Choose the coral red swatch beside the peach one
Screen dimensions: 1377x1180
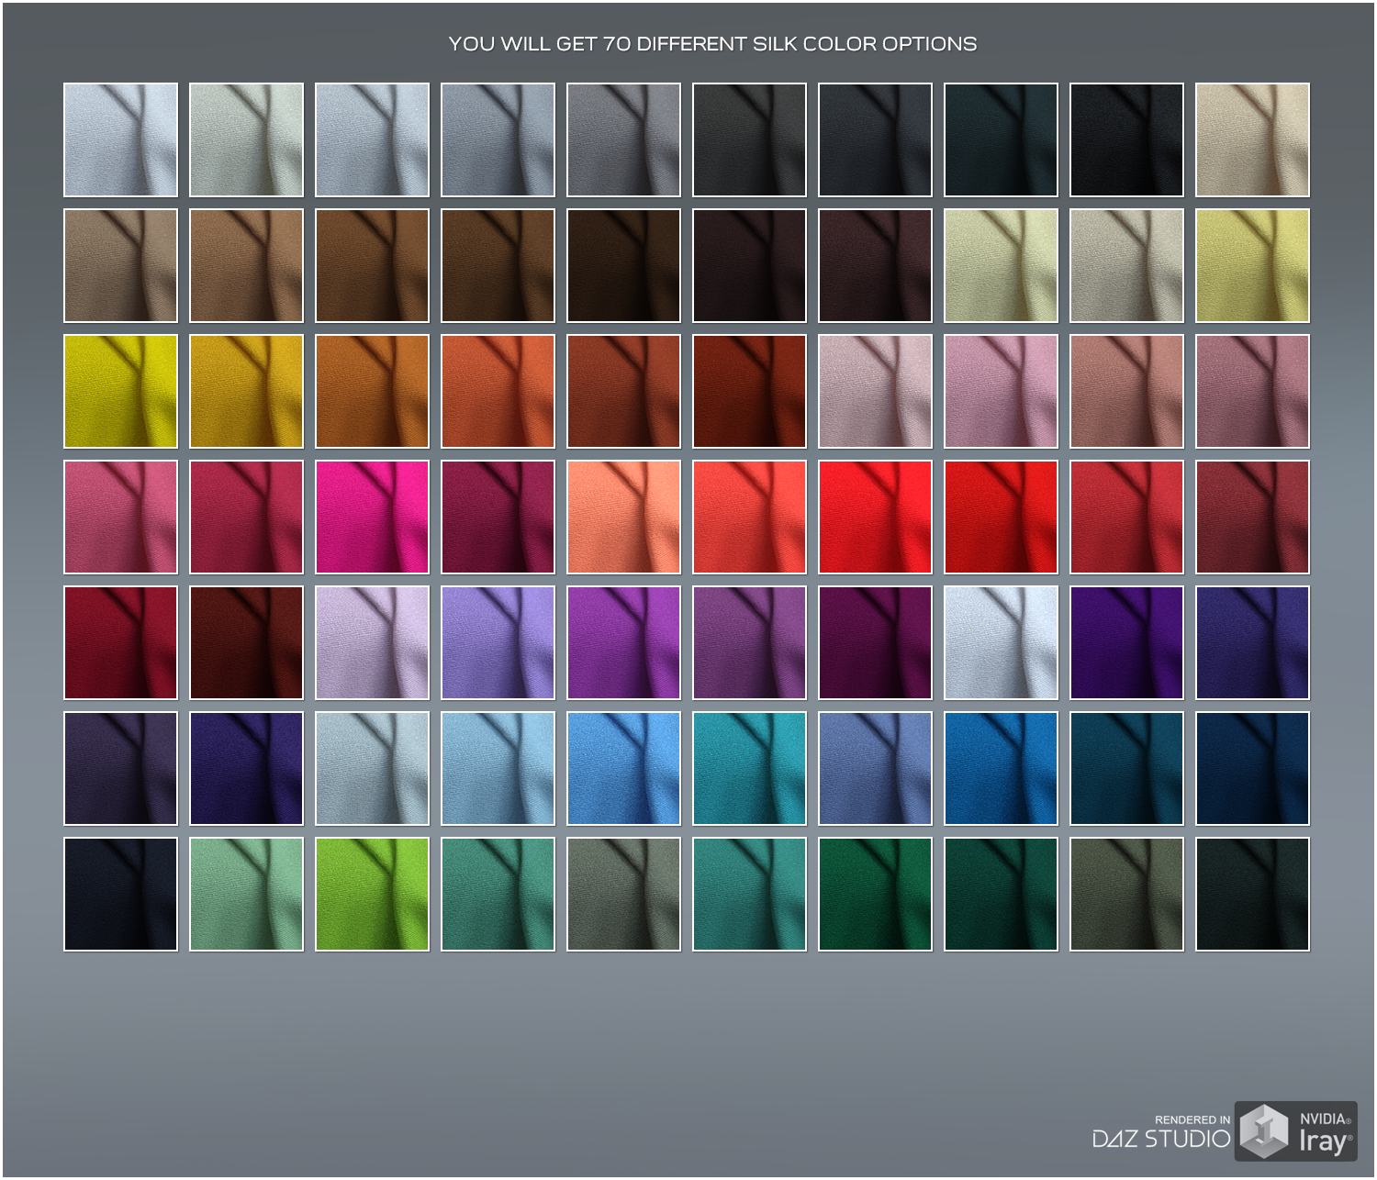point(749,517)
